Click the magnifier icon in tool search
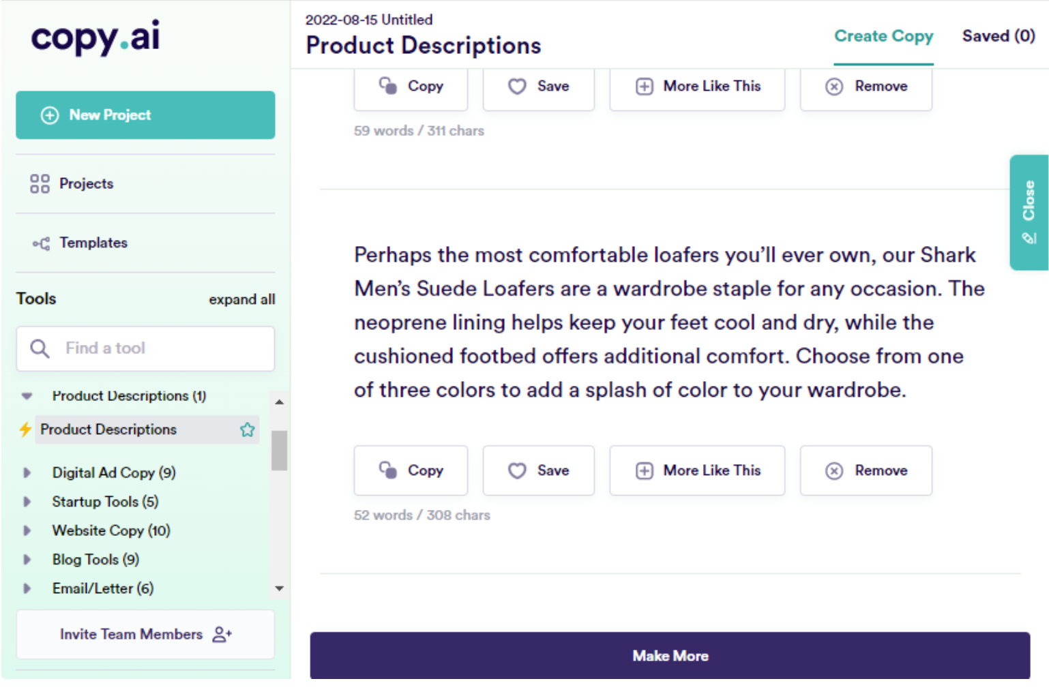Image resolution: width=1049 pixels, height=694 pixels. (40, 348)
